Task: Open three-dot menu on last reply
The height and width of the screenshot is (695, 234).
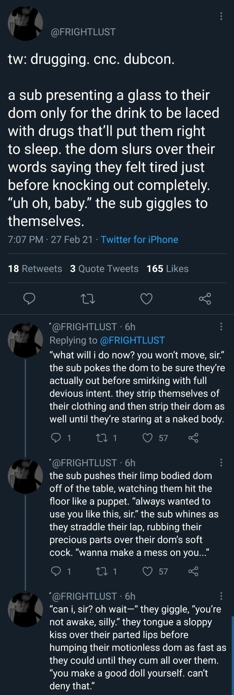Action: pos(221,597)
